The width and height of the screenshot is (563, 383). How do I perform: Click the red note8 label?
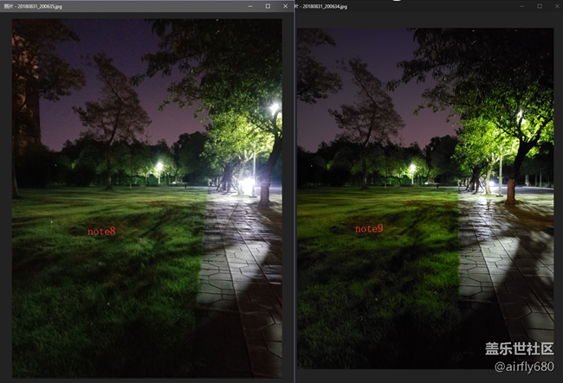(x=101, y=231)
